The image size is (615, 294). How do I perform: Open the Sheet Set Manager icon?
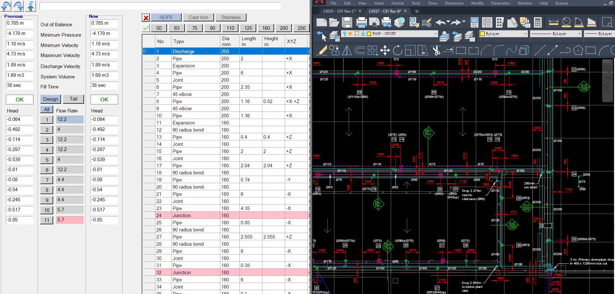(x=512, y=22)
